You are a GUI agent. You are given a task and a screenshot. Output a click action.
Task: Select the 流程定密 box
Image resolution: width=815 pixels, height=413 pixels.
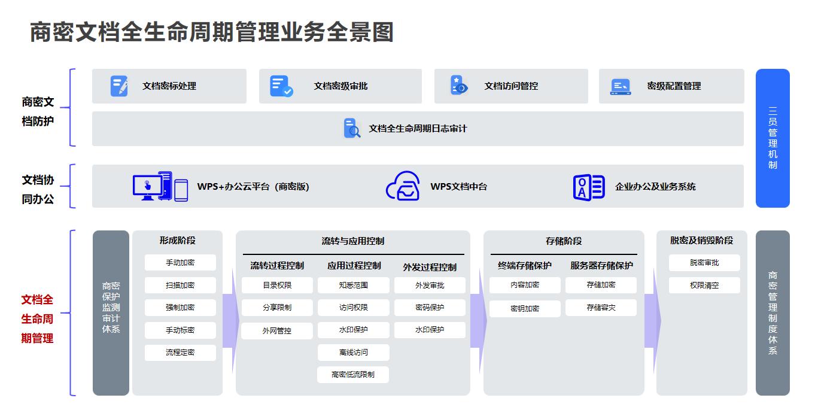[x=180, y=353]
